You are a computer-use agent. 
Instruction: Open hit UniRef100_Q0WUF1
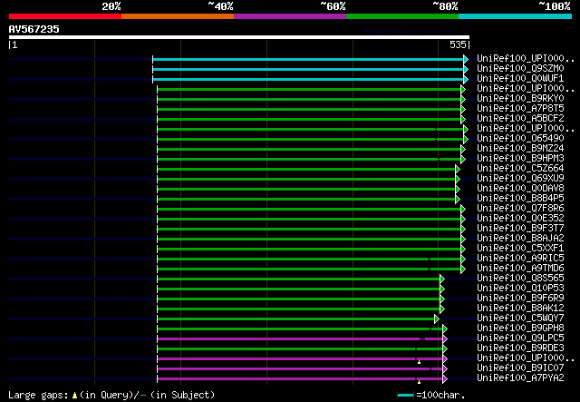[520, 79]
